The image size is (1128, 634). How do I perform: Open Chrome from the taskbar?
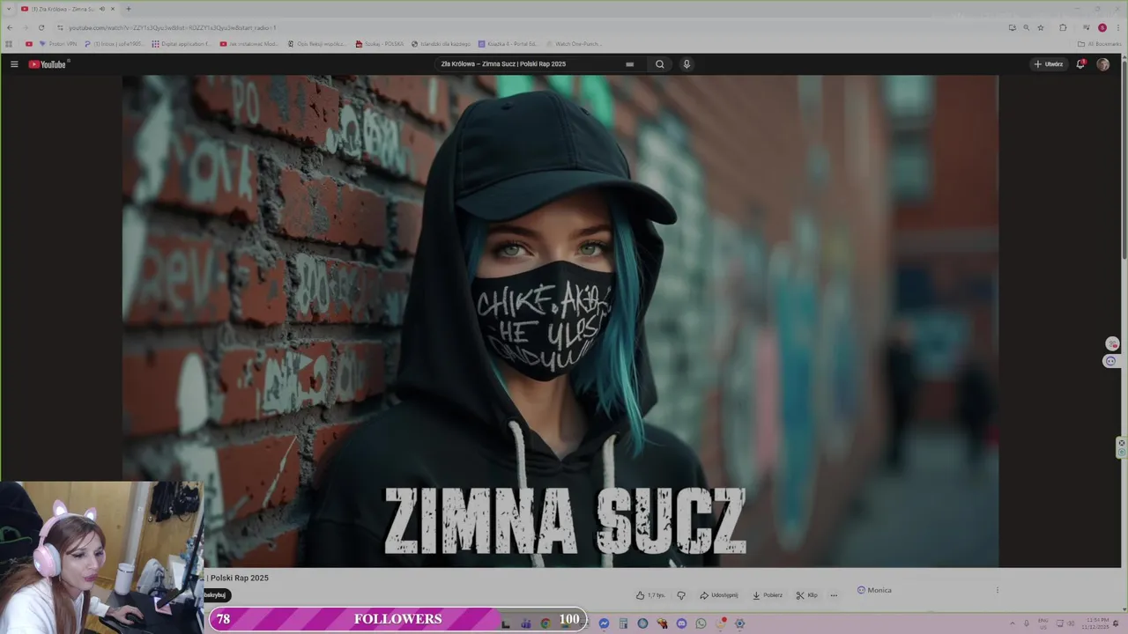[x=545, y=623]
